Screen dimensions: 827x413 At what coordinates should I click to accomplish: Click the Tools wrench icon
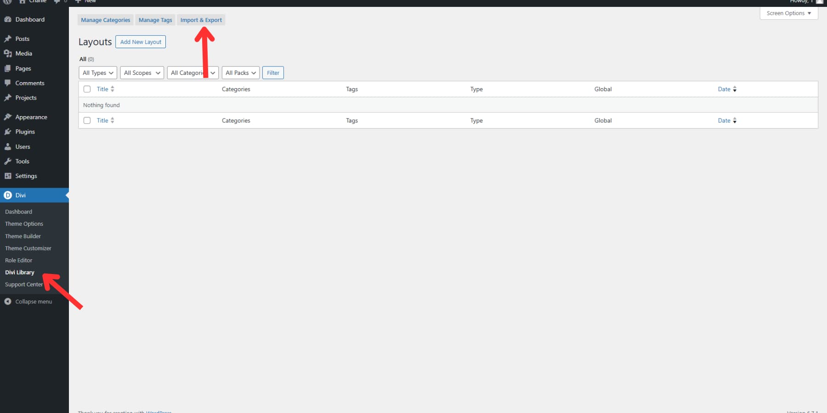tap(9, 161)
